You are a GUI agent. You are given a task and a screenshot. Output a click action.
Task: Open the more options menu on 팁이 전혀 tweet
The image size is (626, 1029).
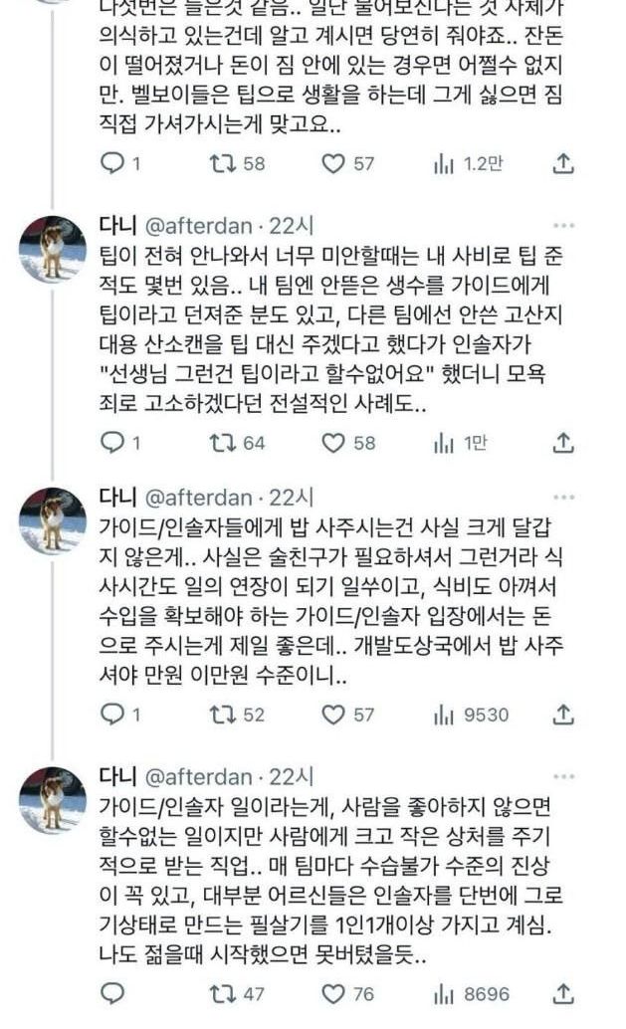[x=563, y=226]
